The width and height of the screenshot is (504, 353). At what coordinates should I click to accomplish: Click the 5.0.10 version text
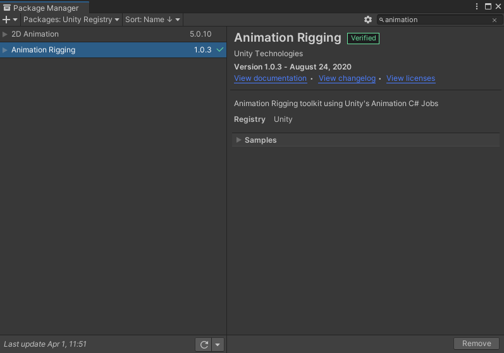(x=200, y=34)
